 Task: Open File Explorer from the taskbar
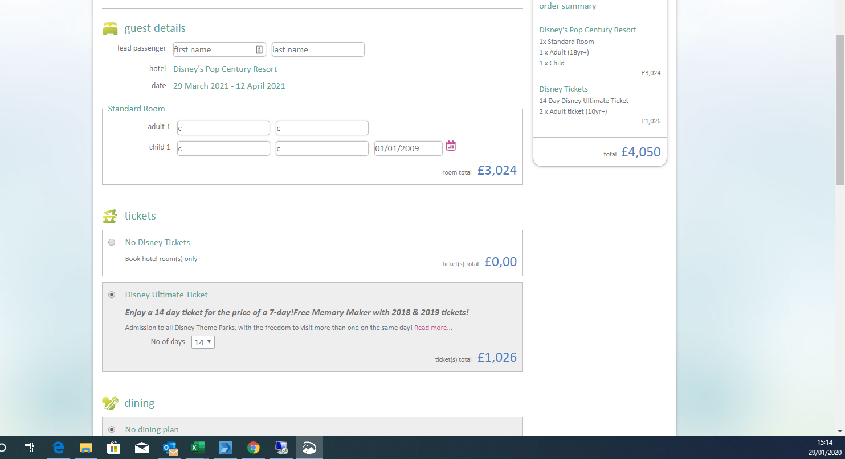tap(85, 448)
